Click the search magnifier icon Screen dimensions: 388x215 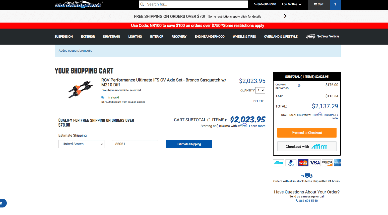[x=142, y=4]
